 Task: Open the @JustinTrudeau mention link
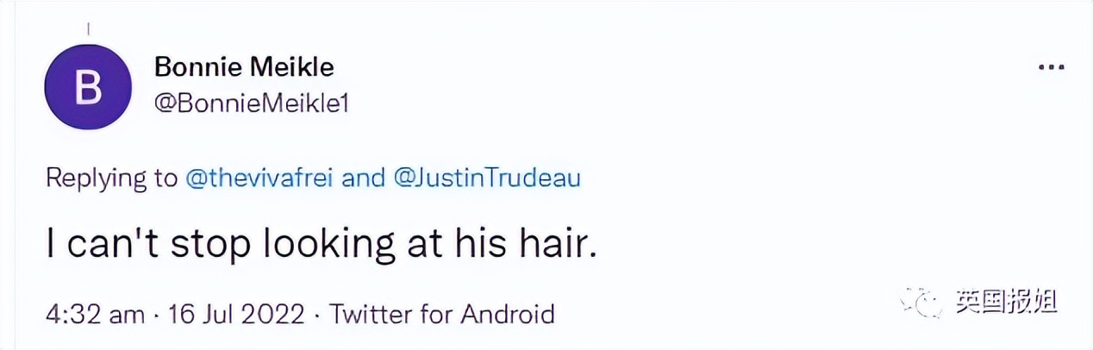click(486, 178)
